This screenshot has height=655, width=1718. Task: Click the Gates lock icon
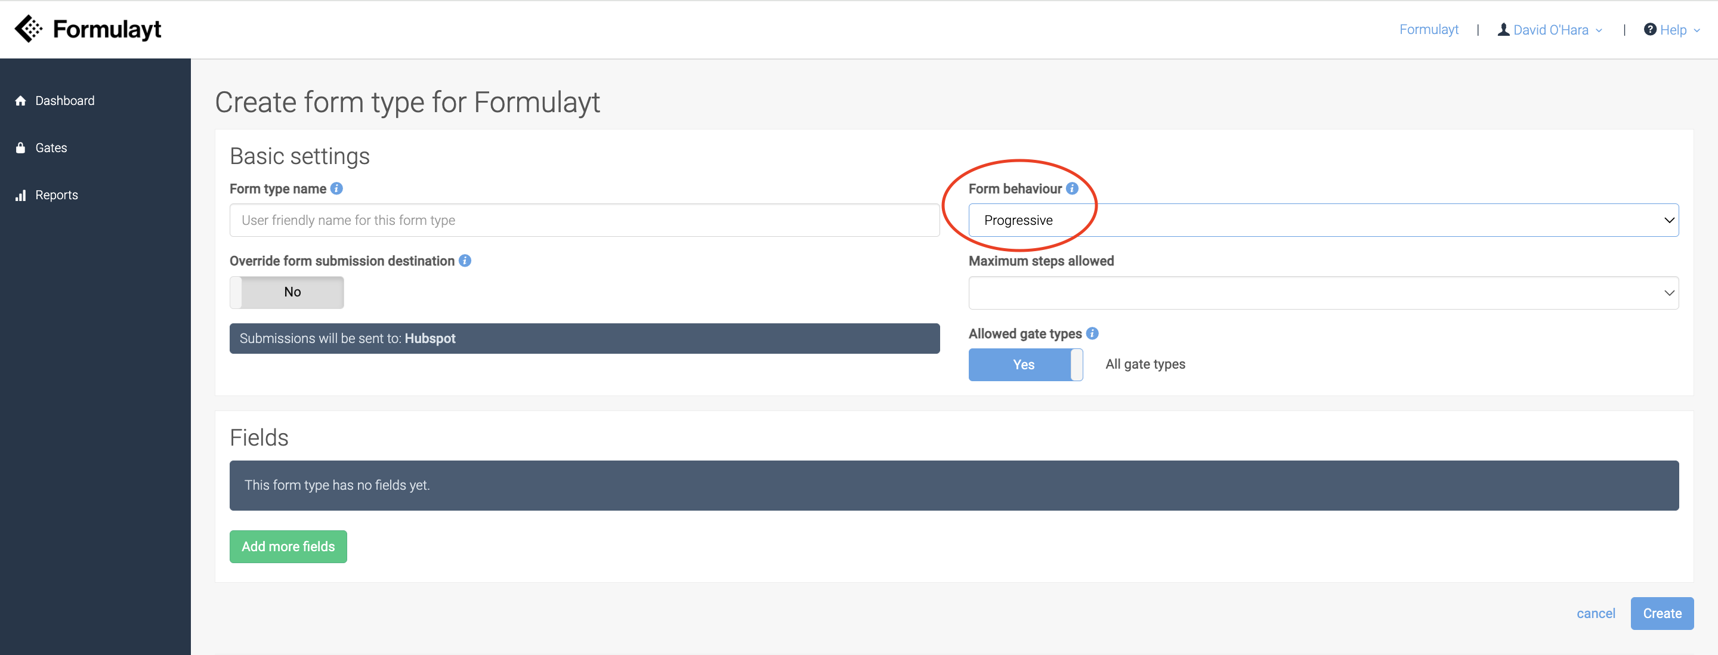coord(21,148)
